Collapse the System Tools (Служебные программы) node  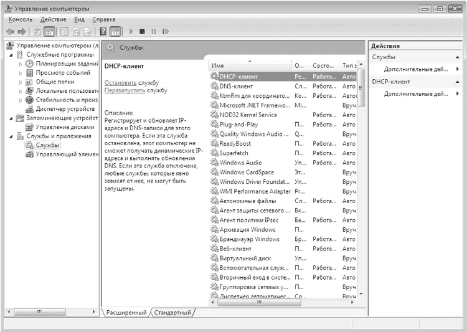[11, 55]
